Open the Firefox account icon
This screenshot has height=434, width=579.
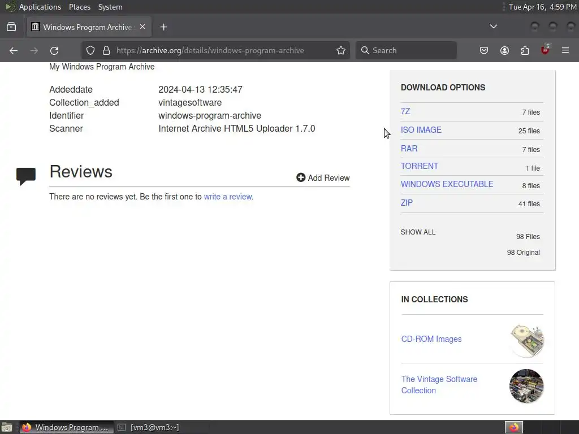(x=504, y=50)
